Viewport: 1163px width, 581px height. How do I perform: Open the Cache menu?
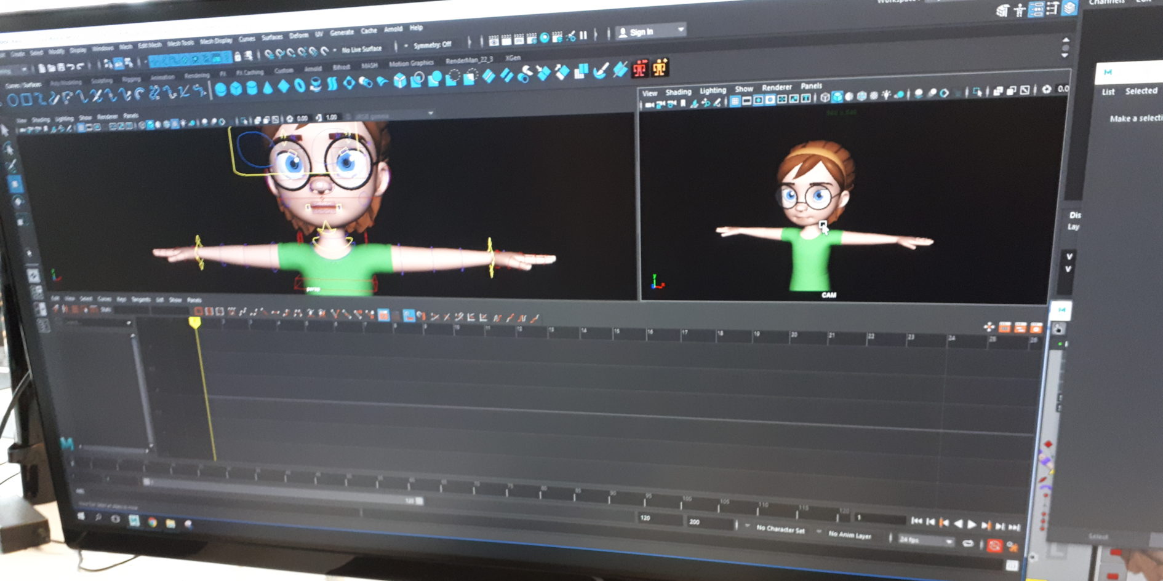[369, 30]
